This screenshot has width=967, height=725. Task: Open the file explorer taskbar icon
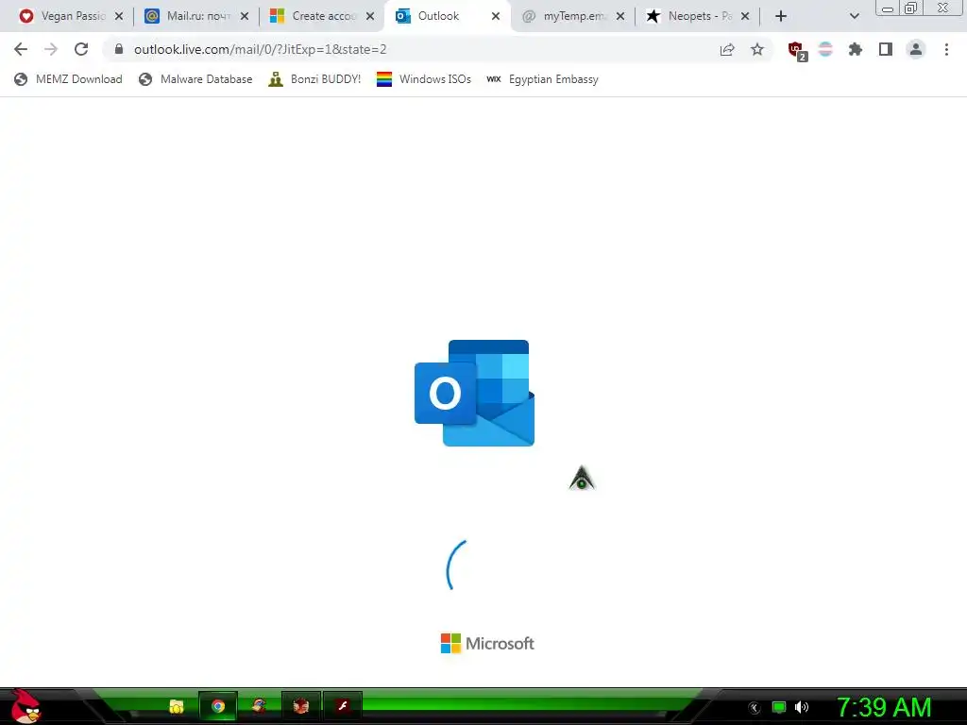[x=177, y=706]
